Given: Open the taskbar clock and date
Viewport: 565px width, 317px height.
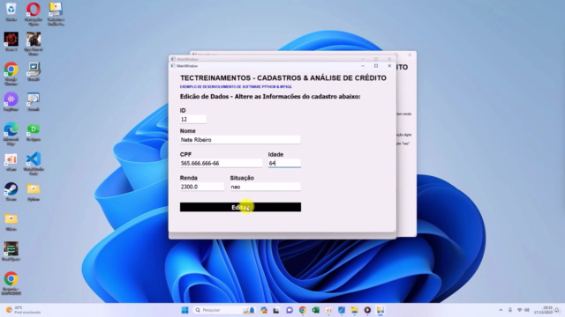Looking at the screenshot, I should click(543, 310).
